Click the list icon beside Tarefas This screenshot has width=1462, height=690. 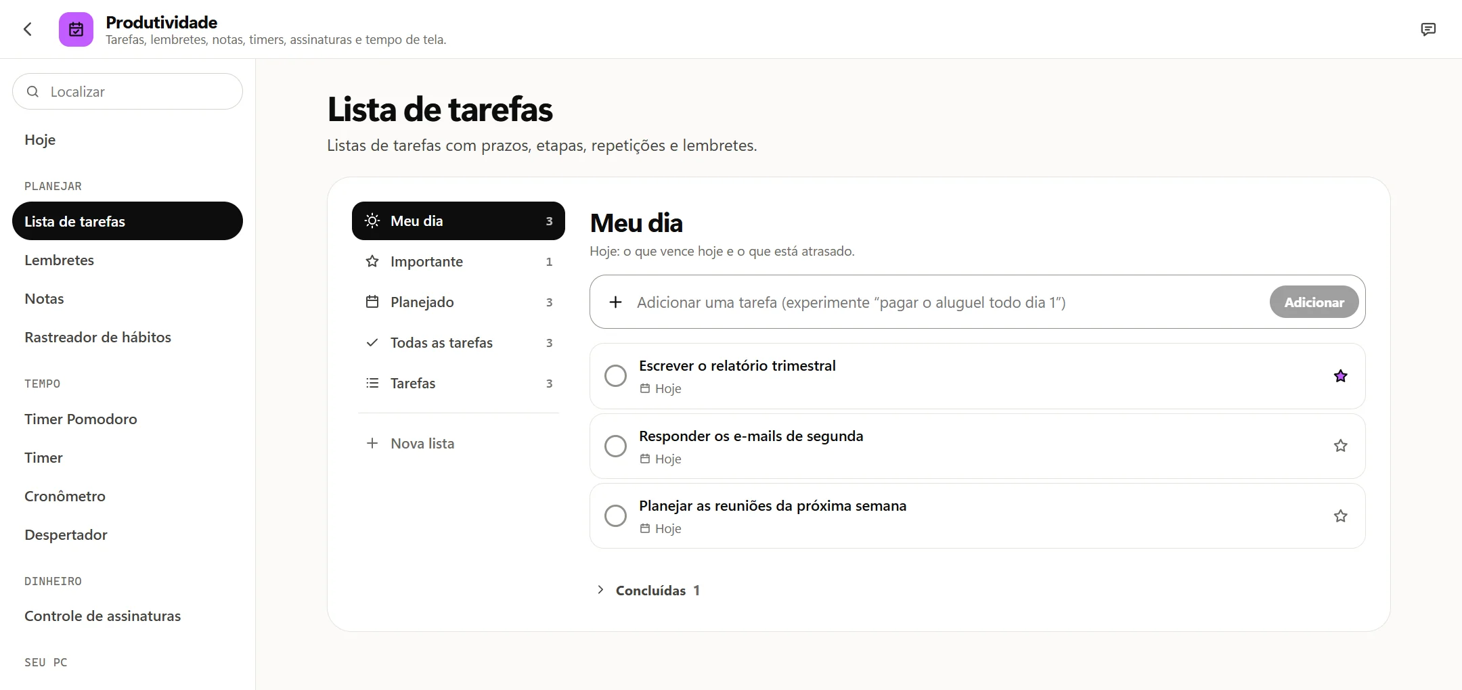click(372, 383)
